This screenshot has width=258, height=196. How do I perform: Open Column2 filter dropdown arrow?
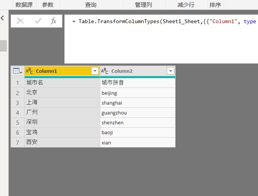coord(171,71)
